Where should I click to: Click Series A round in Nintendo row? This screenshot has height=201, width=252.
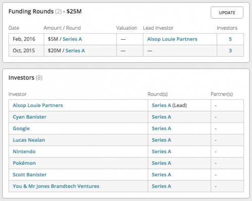point(161,152)
